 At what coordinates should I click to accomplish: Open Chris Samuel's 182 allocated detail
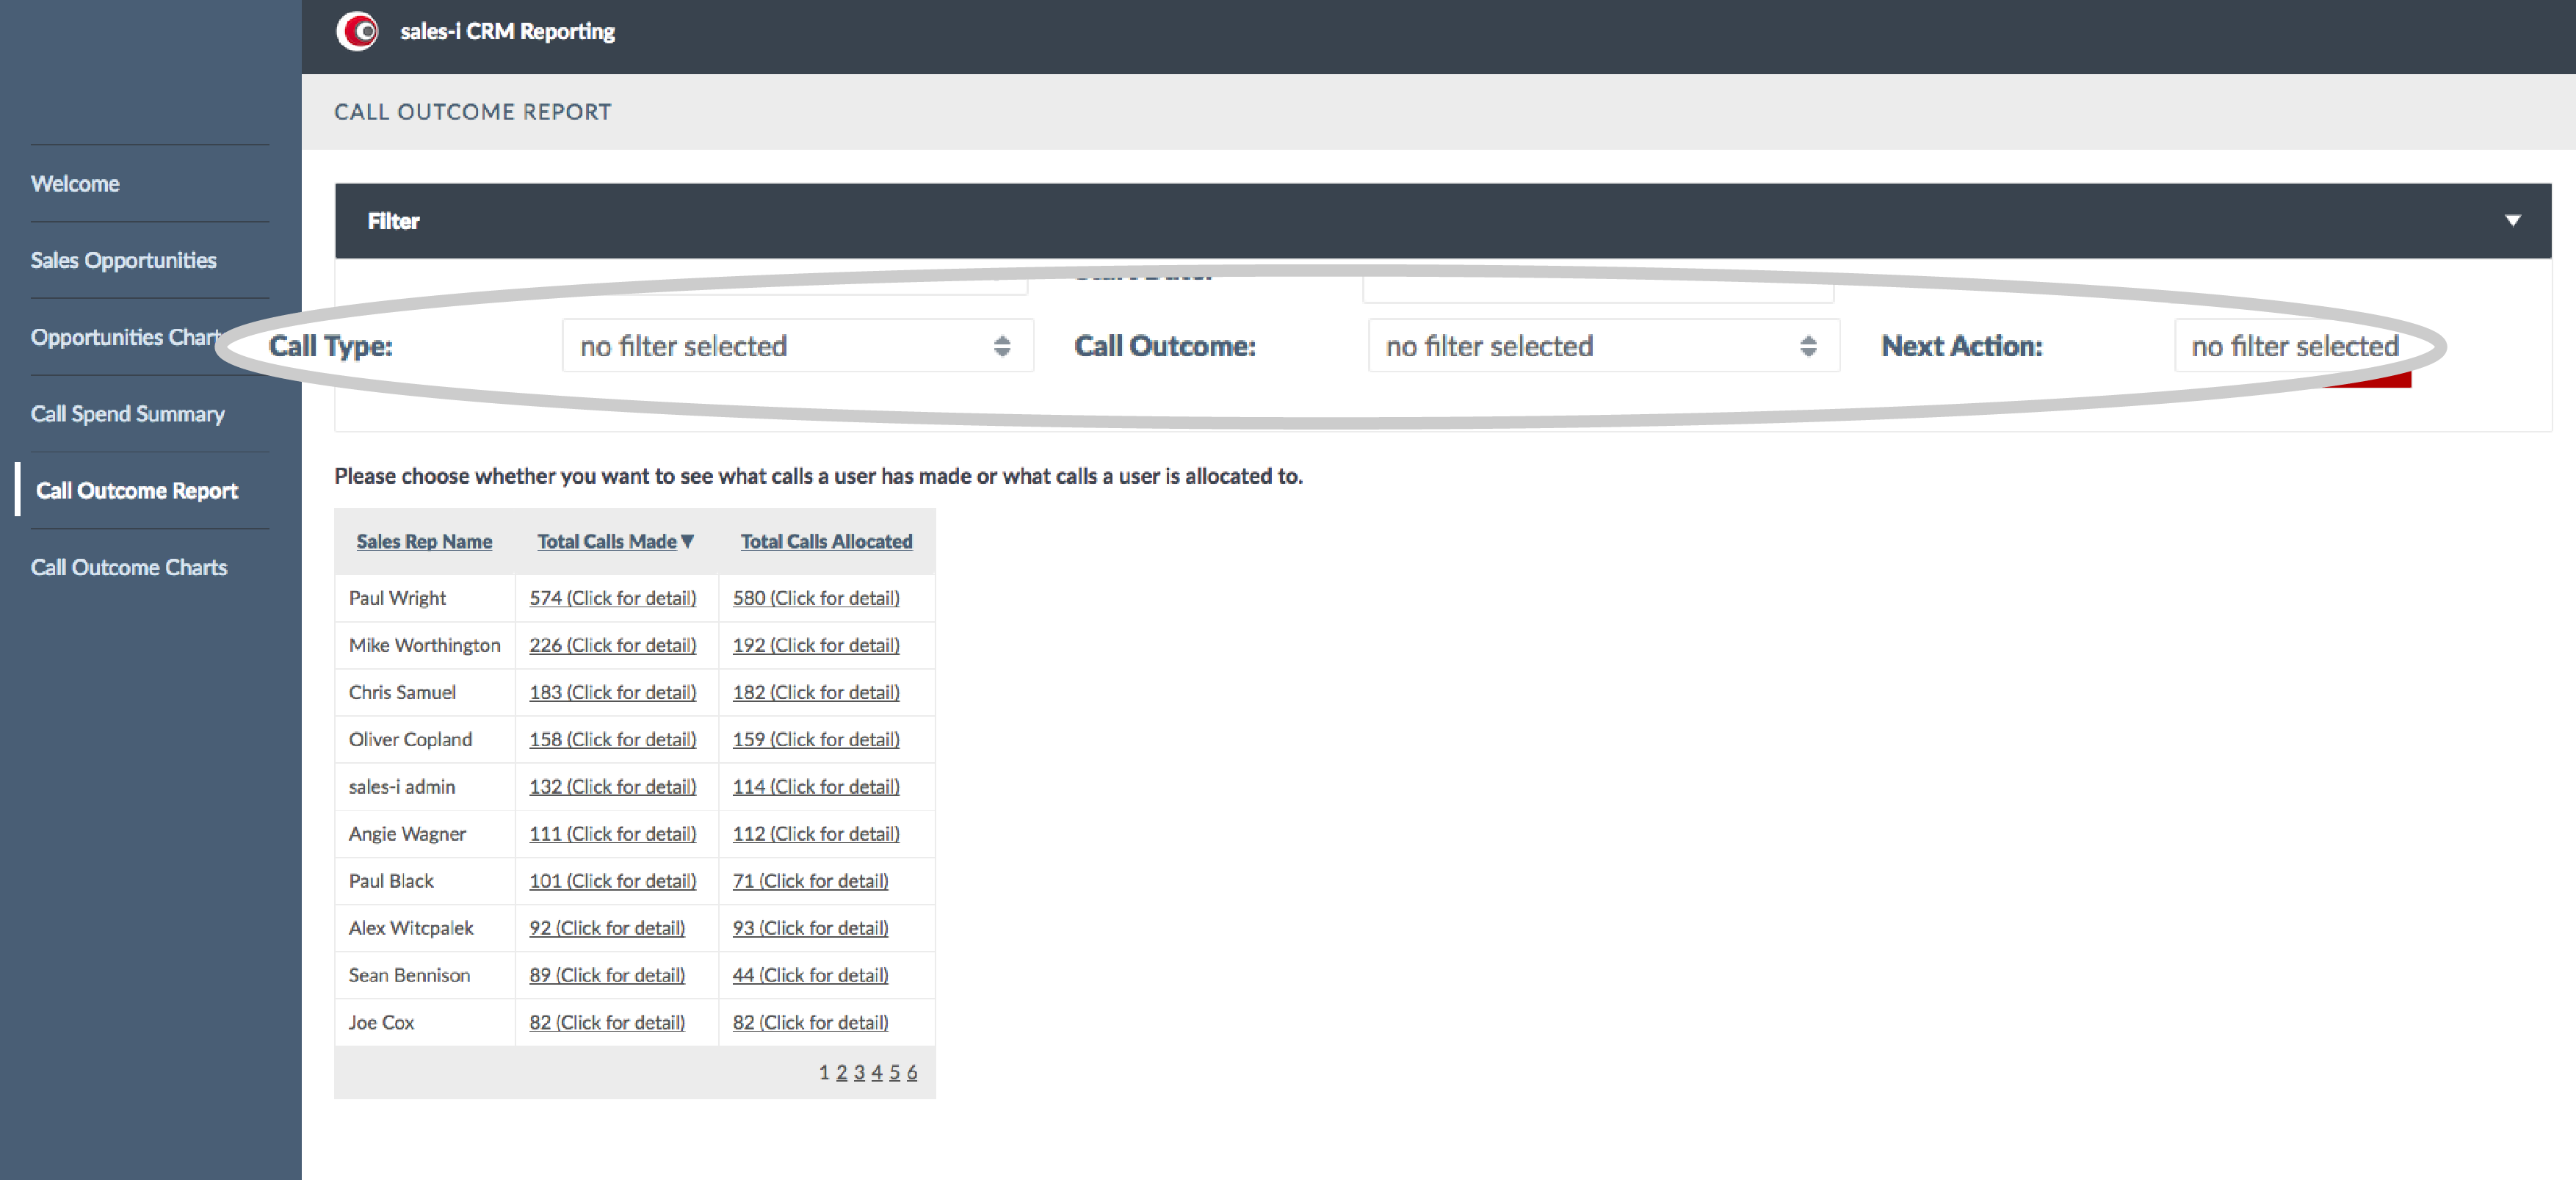(816, 692)
